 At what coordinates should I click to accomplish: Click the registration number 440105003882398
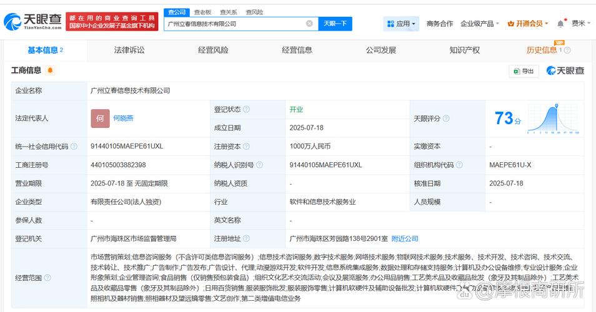pyautogui.click(x=118, y=165)
